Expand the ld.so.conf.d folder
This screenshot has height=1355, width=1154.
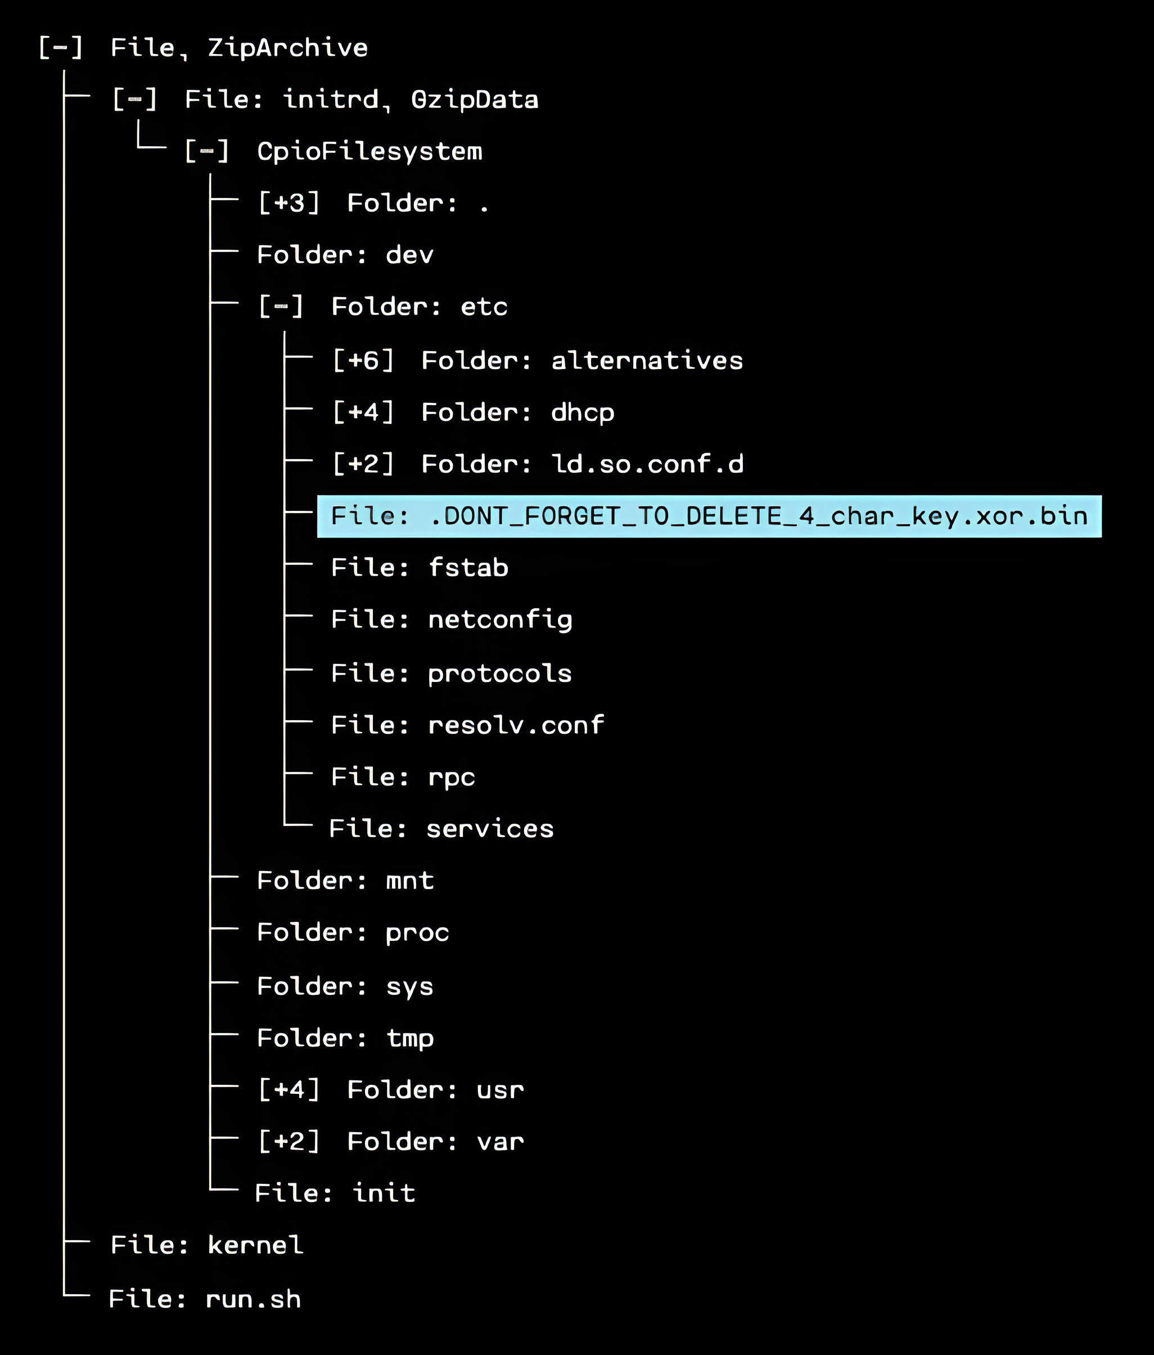tap(363, 464)
